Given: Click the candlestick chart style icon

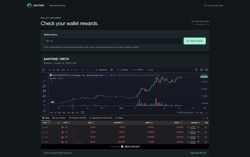Looking at the screenshot, I should (87, 70).
